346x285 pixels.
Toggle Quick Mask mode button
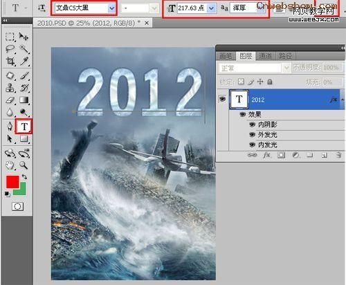coord(17,206)
